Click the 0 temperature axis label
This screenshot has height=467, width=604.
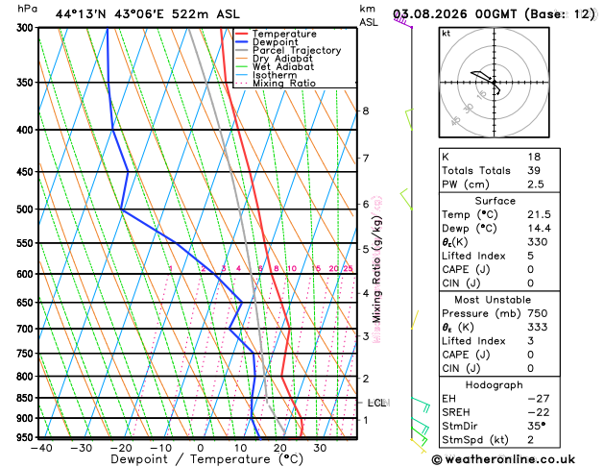pyautogui.click(x=201, y=448)
